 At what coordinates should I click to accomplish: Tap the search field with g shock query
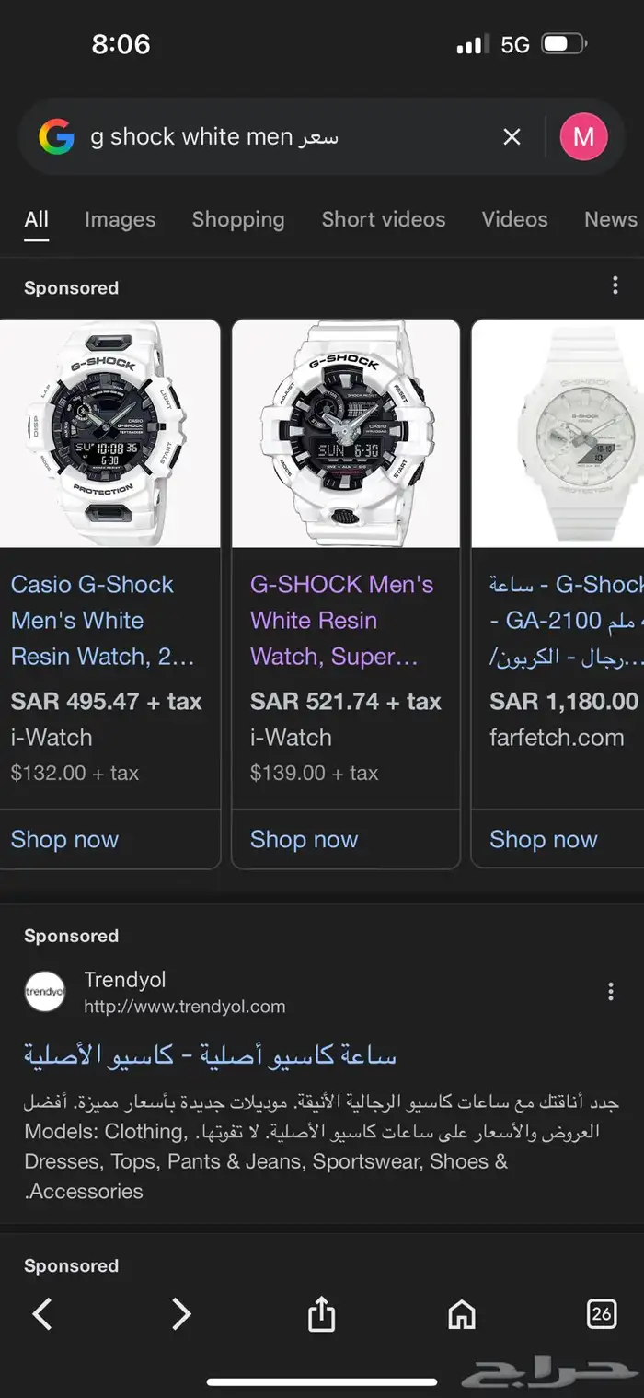click(276, 137)
